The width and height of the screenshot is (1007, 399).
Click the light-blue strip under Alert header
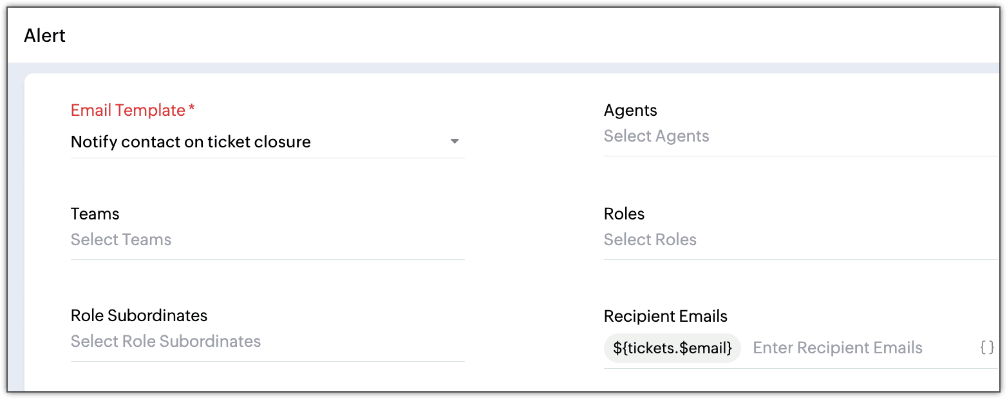point(503,68)
